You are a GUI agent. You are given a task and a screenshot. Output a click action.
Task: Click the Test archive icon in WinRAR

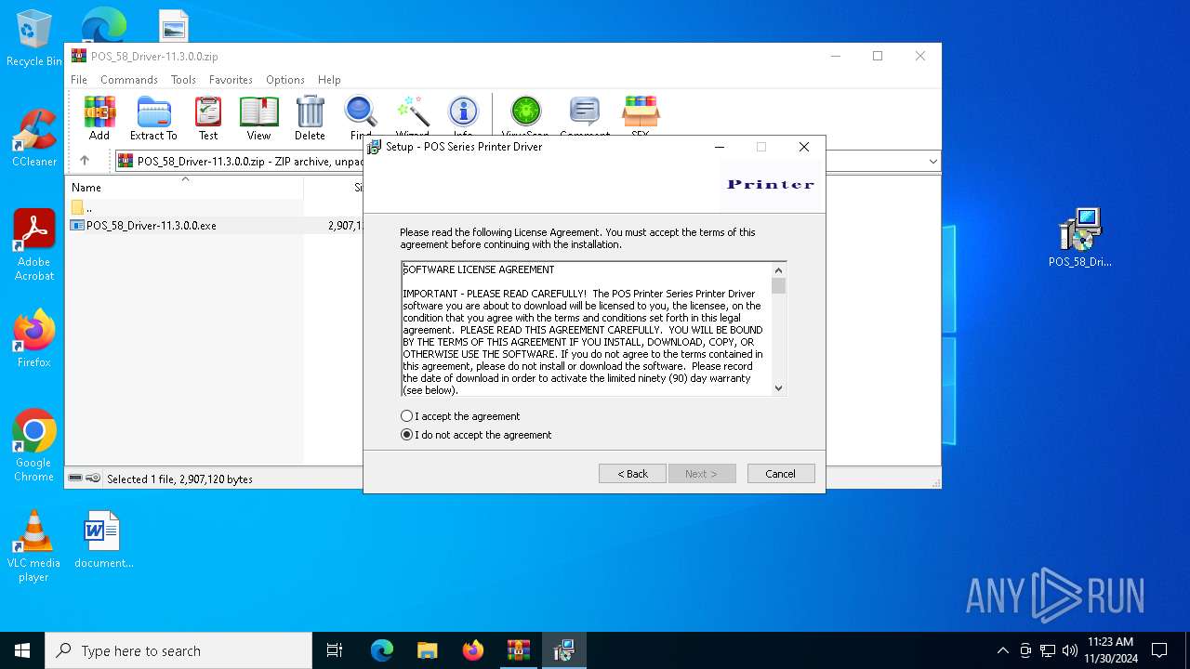[x=208, y=118]
